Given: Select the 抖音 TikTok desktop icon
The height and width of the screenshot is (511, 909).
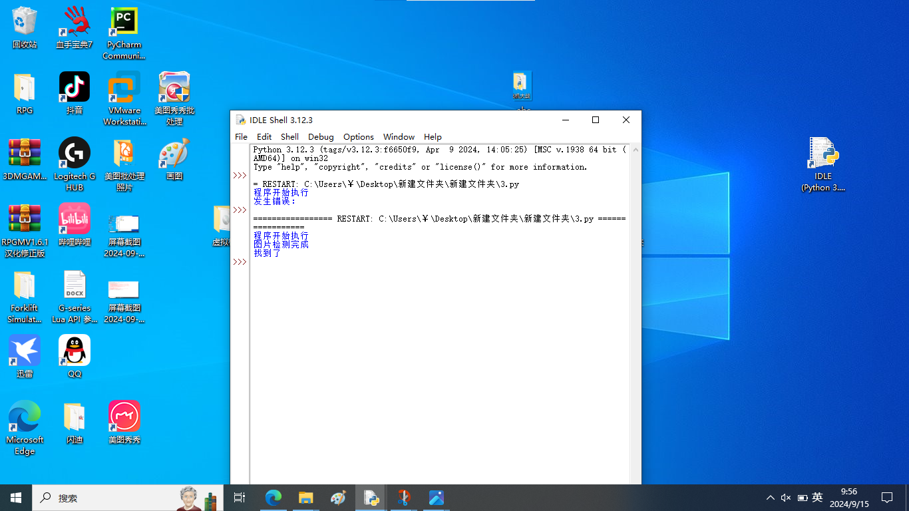Looking at the screenshot, I should pyautogui.click(x=75, y=93).
